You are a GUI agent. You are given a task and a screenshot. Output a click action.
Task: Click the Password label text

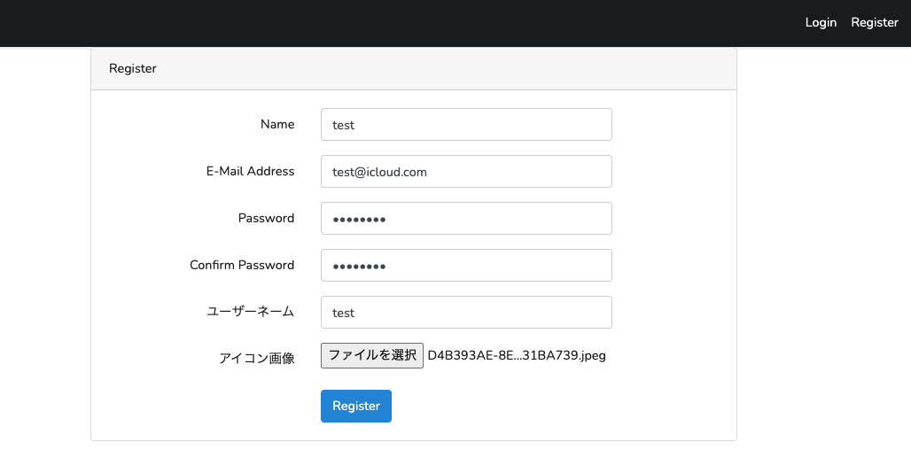coord(266,218)
